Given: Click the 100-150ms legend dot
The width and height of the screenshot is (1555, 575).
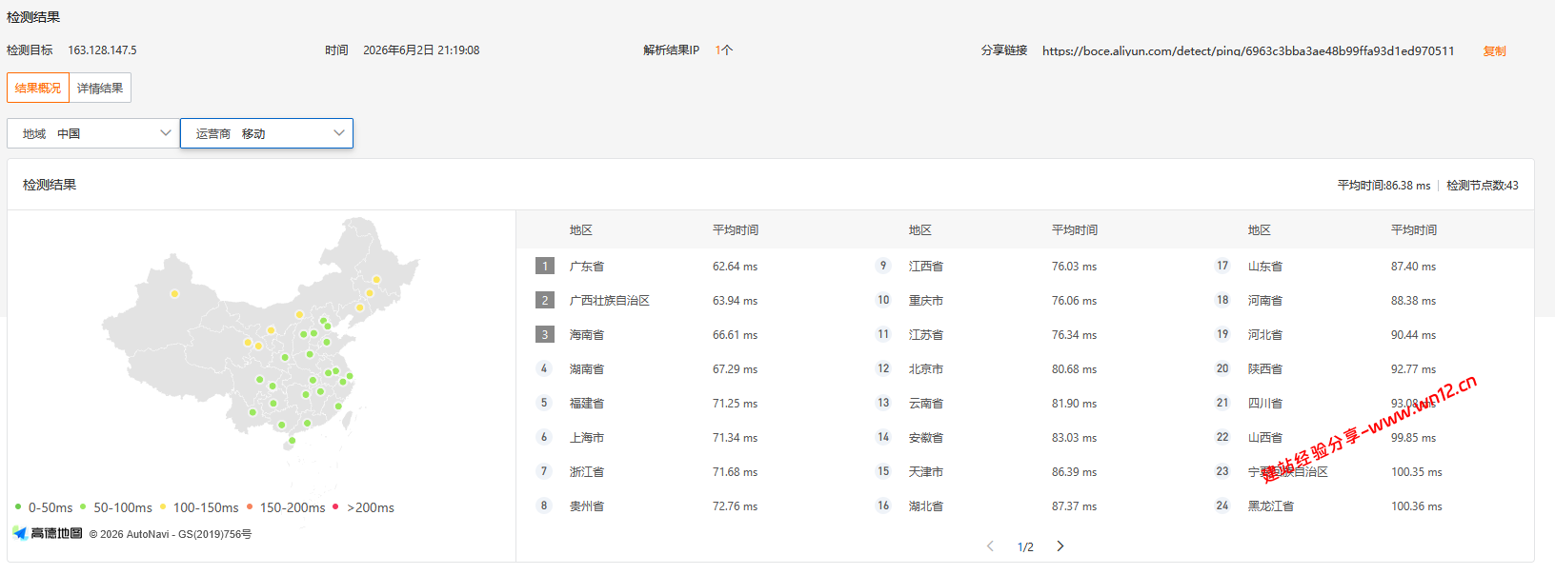Looking at the screenshot, I should [163, 506].
